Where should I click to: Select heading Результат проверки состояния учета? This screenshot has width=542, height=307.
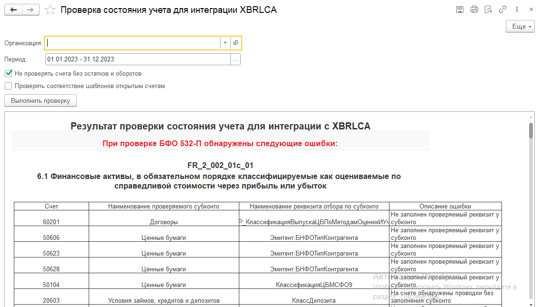pos(220,126)
